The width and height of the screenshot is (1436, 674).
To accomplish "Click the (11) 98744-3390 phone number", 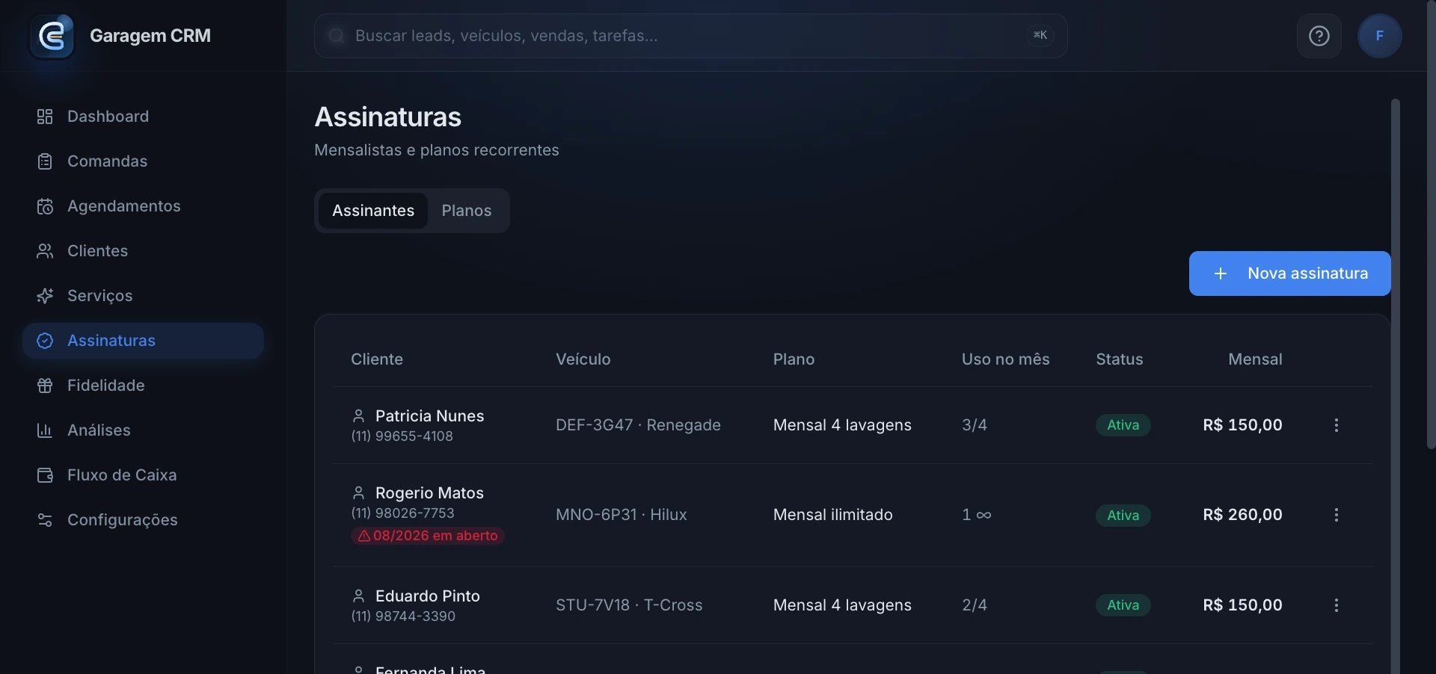I will coord(403,616).
